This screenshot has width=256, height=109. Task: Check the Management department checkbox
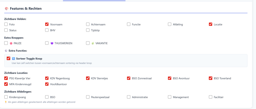[169, 97]
